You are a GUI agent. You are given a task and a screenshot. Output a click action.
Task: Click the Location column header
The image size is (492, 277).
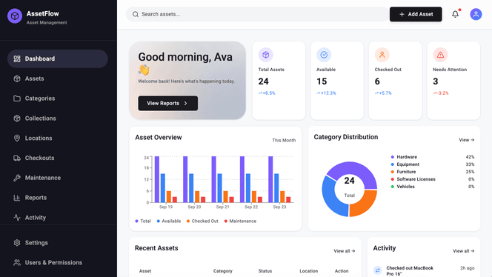[x=309, y=271]
